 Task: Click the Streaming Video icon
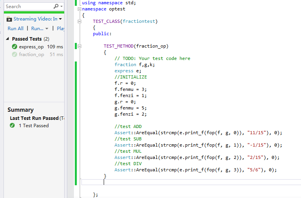(x=9, y=19)
